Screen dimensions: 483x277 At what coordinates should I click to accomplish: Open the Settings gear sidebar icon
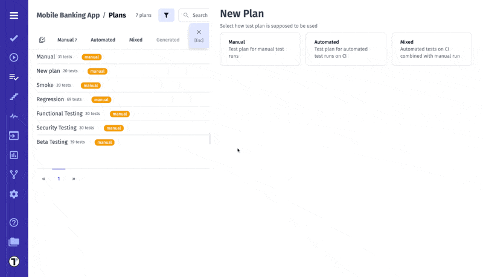tap(14, 194)
